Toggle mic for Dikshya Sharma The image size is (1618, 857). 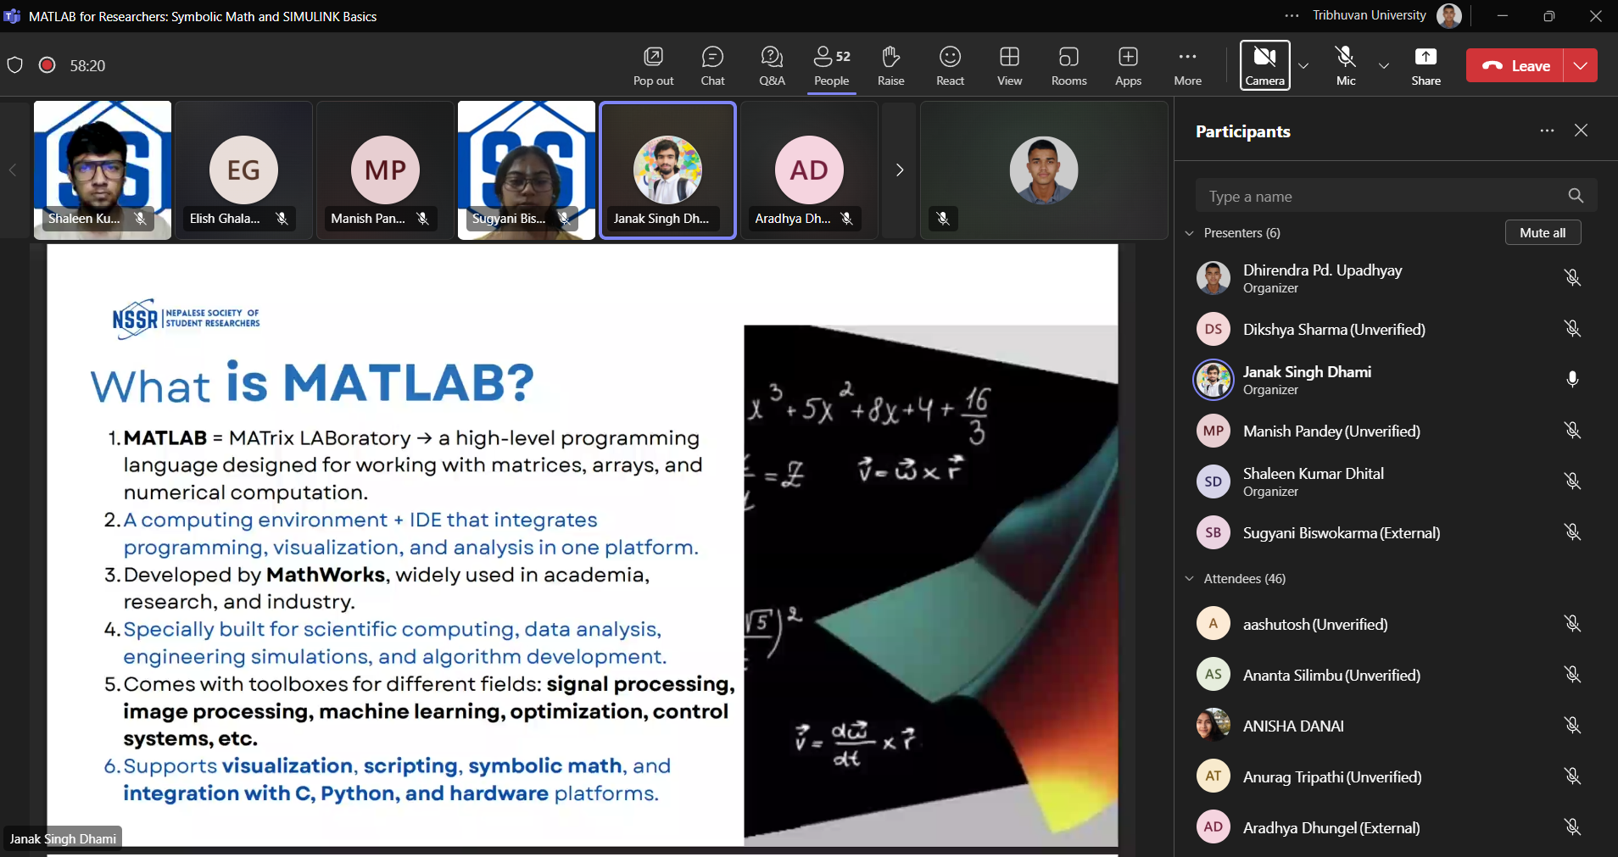[x=1572, y=329]
